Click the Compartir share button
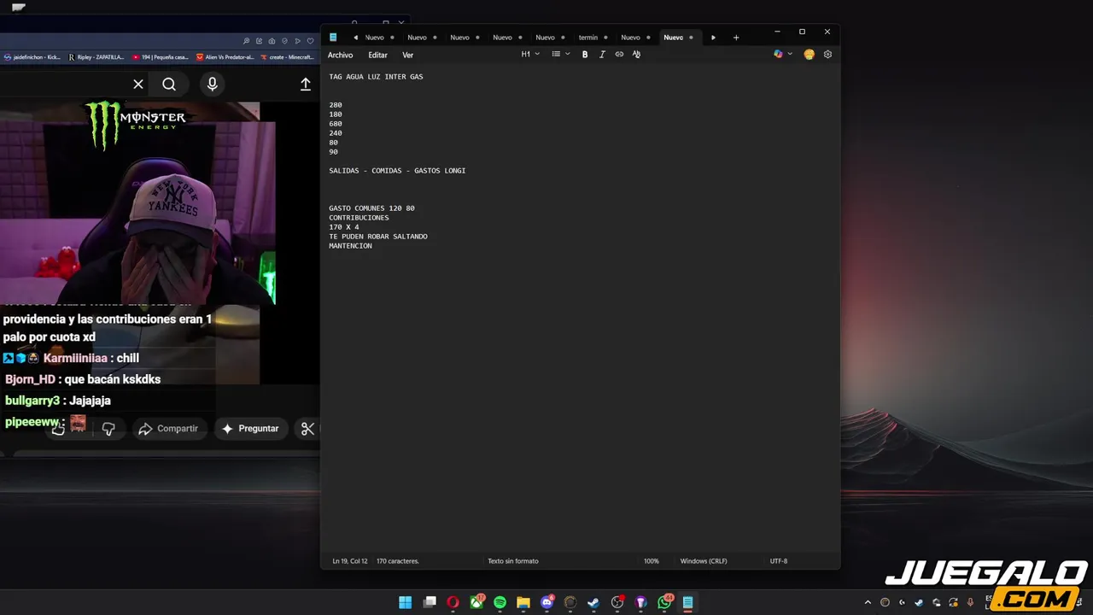Viewport: 1093px width, 615px height. pyautogui.click(x=168, y=429)
